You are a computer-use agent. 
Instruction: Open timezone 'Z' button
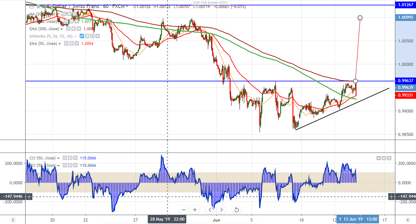pos(13,220)
